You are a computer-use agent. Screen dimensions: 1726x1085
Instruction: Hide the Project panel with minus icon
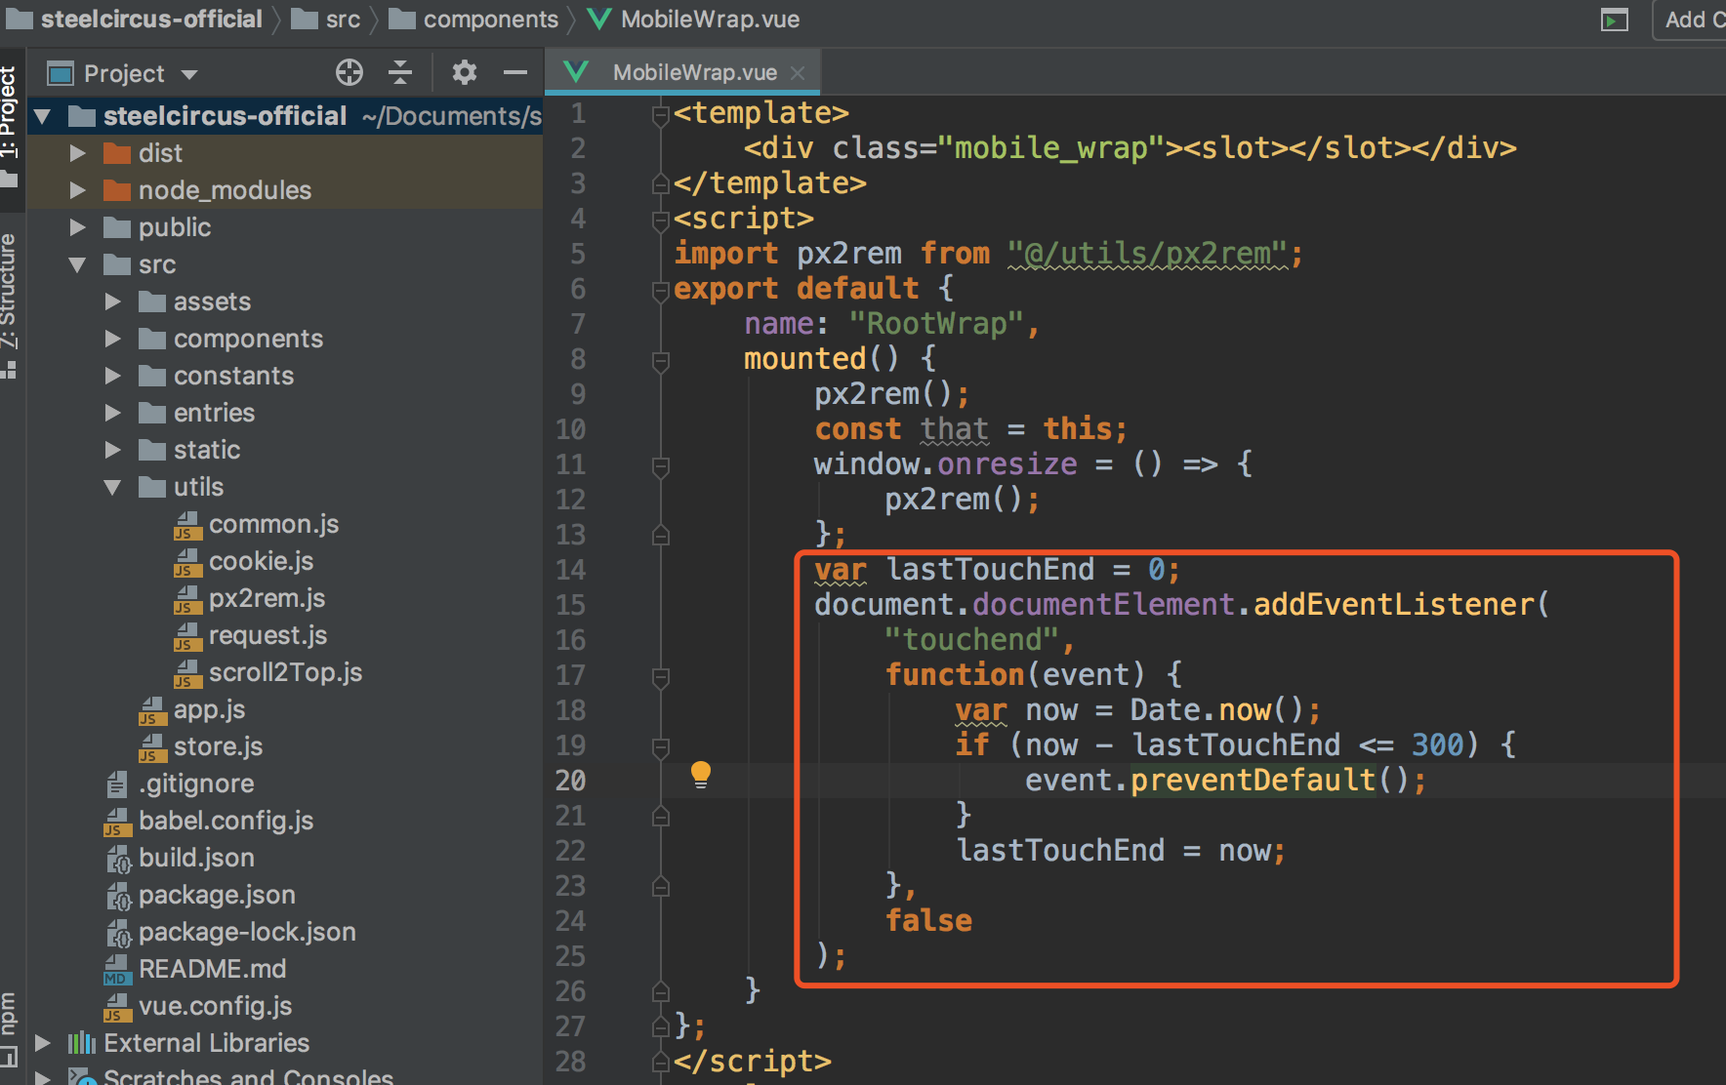[x=515, y=72]
